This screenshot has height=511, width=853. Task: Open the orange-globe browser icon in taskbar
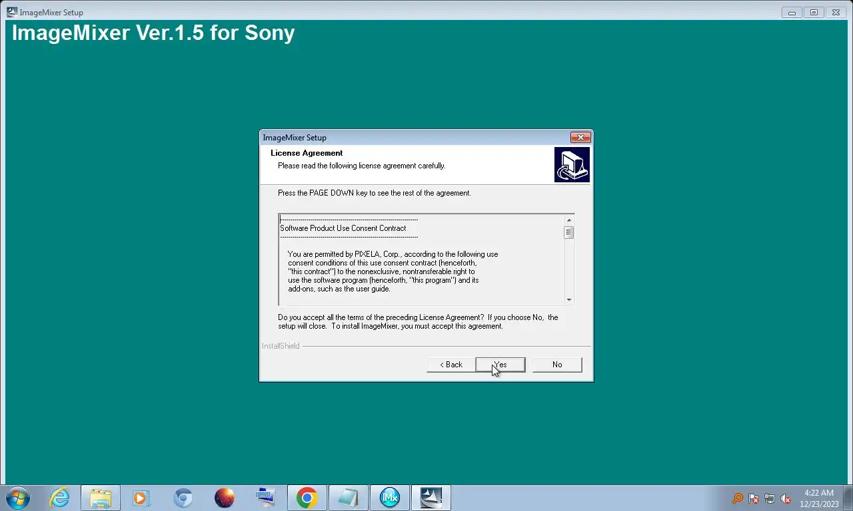pos(225,498)
